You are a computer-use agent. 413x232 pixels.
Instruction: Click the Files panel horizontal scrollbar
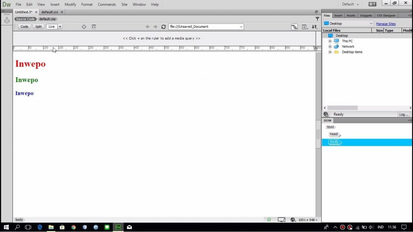coord(342,108)
